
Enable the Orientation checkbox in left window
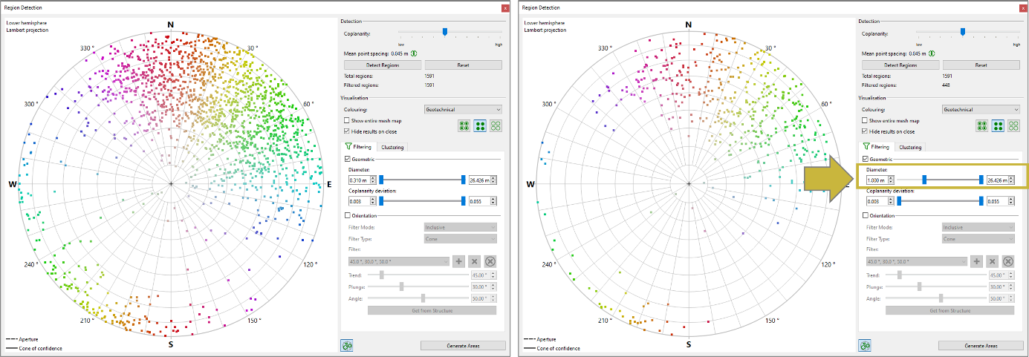tap(348, 215)
